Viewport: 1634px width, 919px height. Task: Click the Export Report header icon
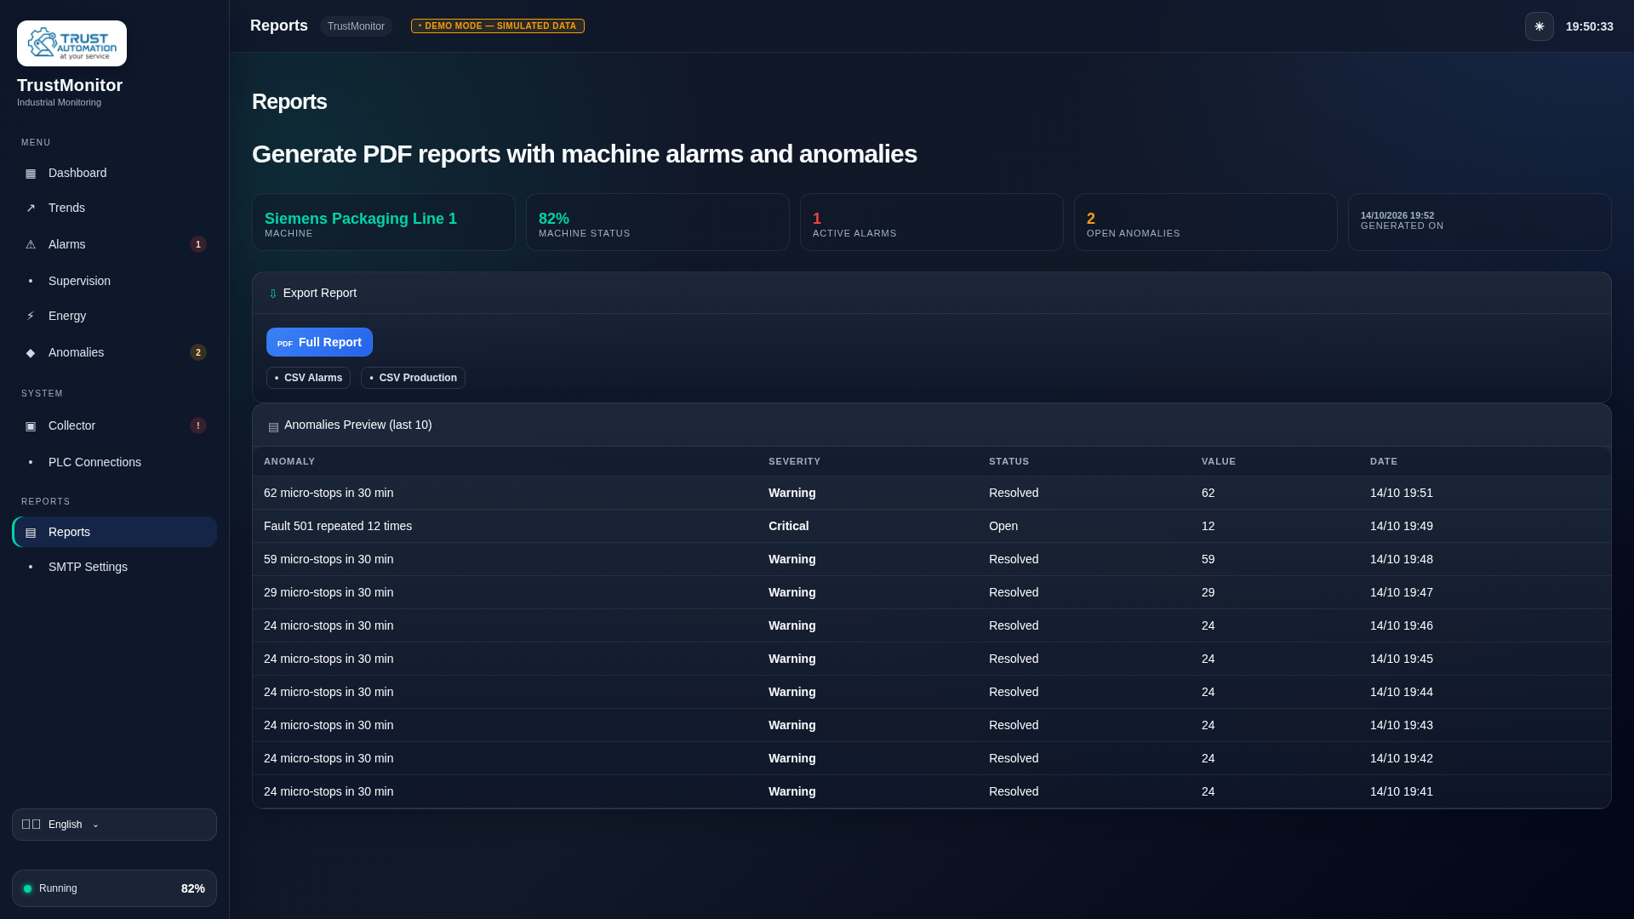273,294
